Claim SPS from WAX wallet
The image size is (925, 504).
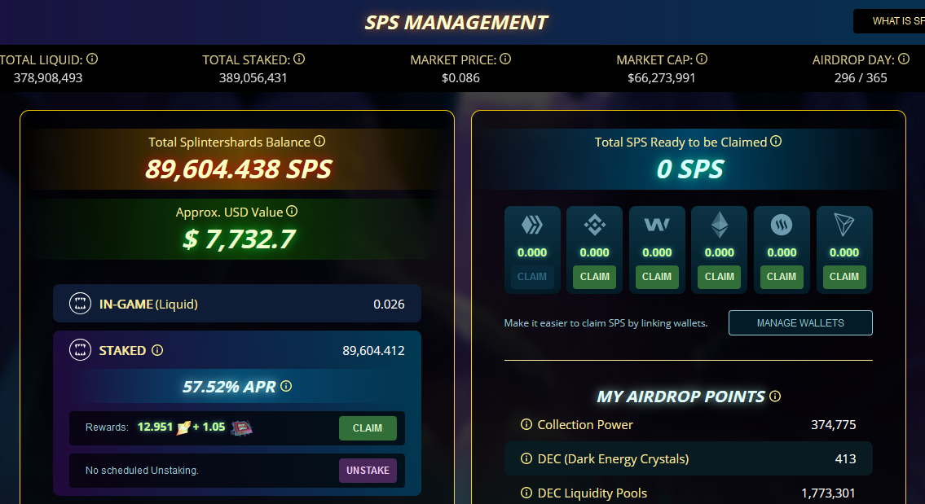point(657,277)
